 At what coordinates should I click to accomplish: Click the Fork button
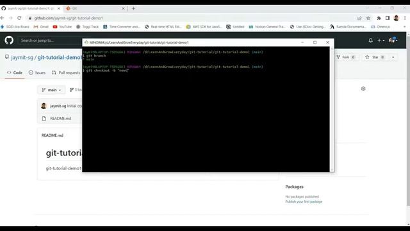tap(346, 57)
